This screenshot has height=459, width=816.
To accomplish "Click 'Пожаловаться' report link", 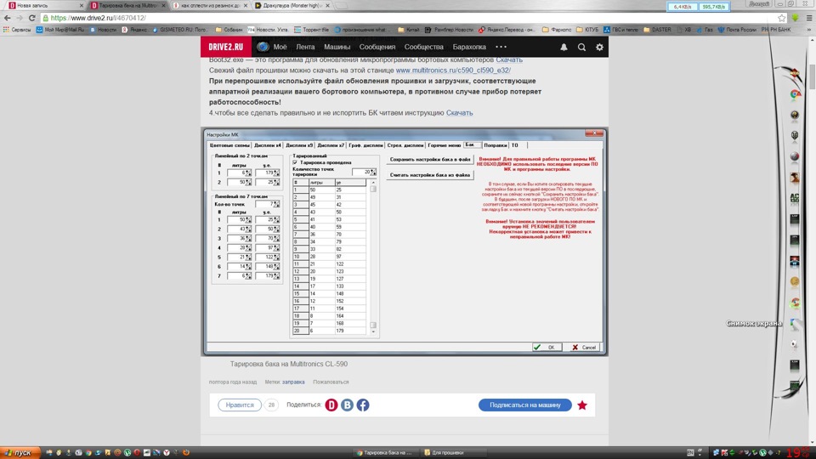I will [x=331, y=382].
